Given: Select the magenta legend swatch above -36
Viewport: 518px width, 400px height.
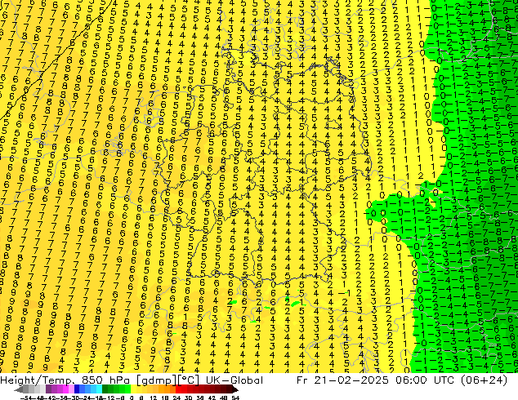Looking at the screenshot, I should tap(65, 389).
